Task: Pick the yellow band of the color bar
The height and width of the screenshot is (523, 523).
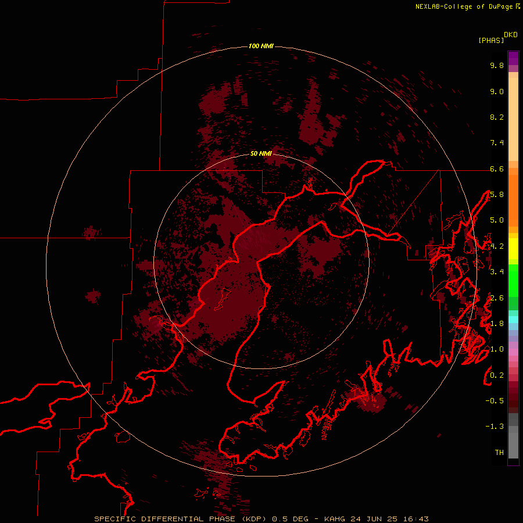Action: click(x=513, y=249)
